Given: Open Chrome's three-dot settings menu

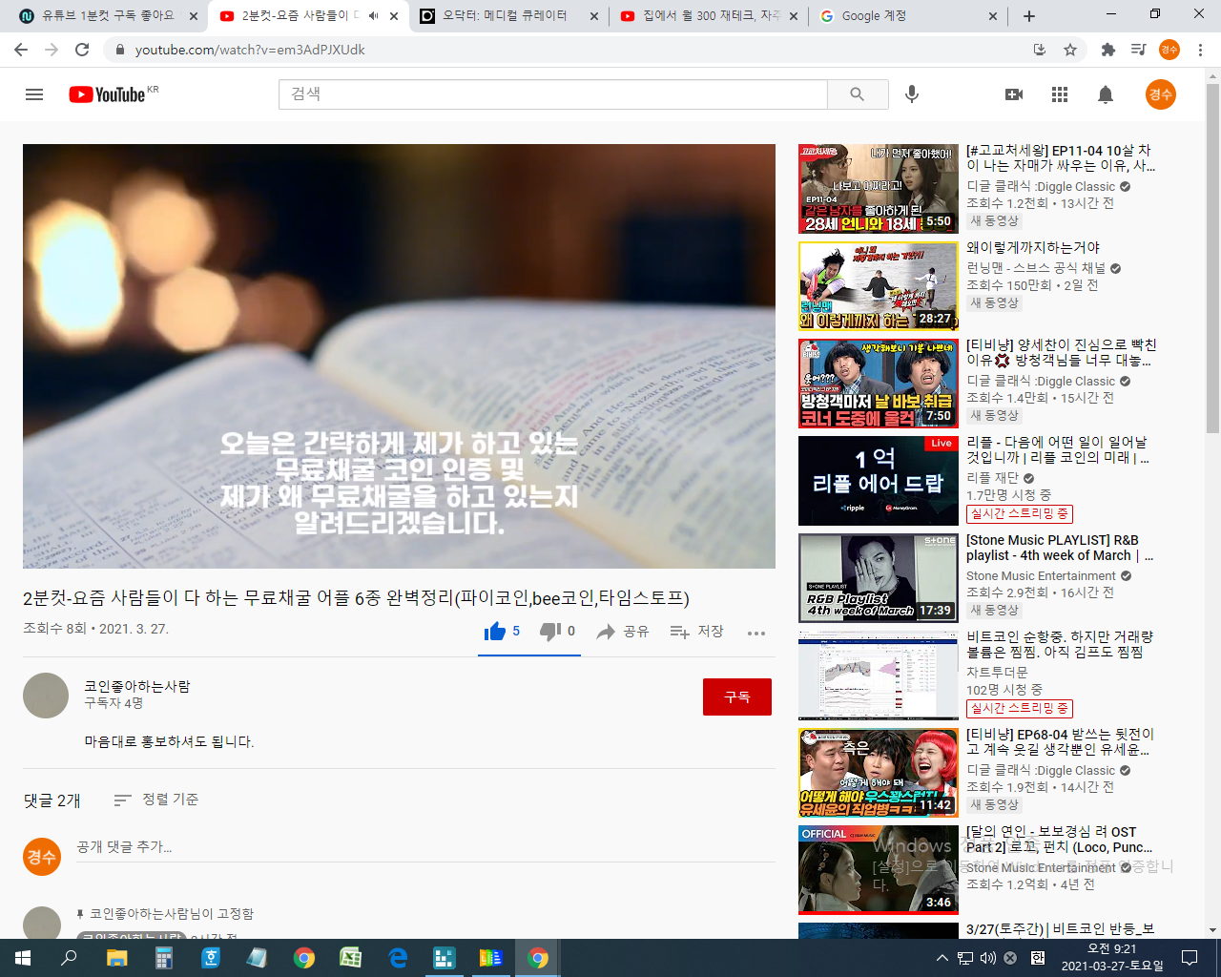Looking at the screenshot, I should 1199,50.
